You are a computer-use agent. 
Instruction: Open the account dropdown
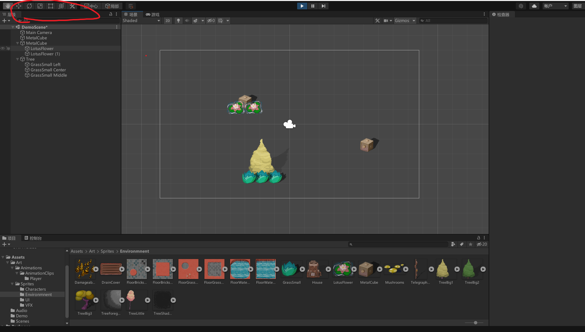coord(555,6)
